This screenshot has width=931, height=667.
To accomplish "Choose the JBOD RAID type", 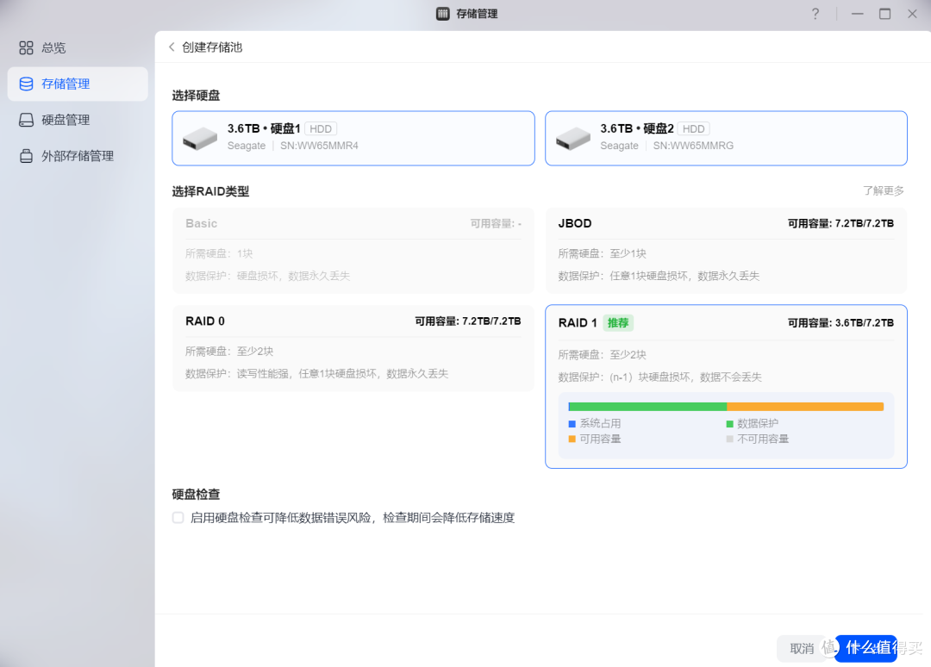I will (x=726, y=251).
